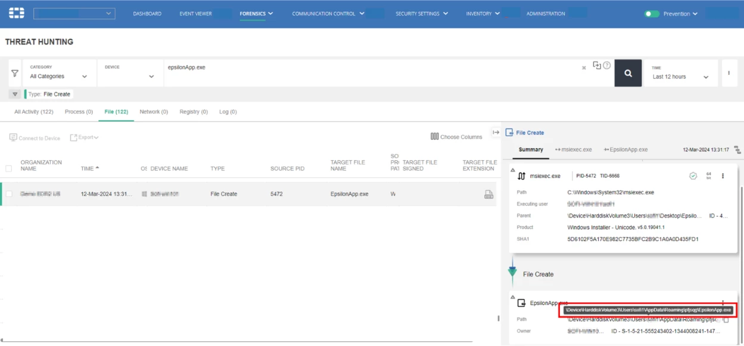
Task: Click the magnifier search button
Action: coord(628,73)
